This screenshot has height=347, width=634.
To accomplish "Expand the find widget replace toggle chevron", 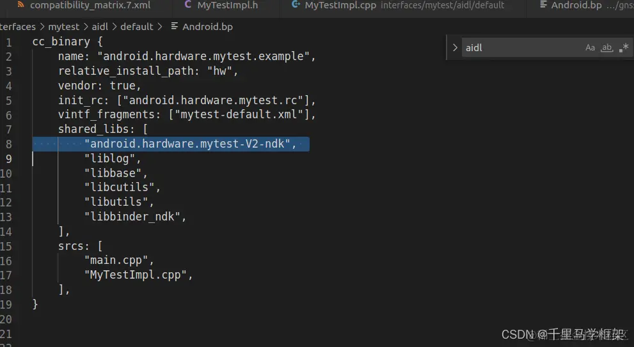I will 455,48.
